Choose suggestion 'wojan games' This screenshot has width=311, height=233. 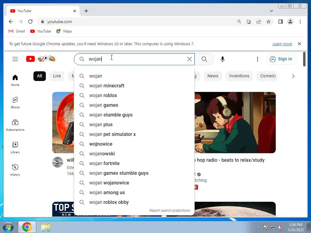pyautogui.click(x=134, y=105)
